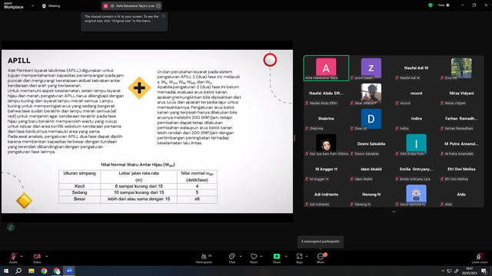Click idam khalid participant tile
Image resolution: width=492 pixels, height=276 pixels.
click(x=371, y=169)
